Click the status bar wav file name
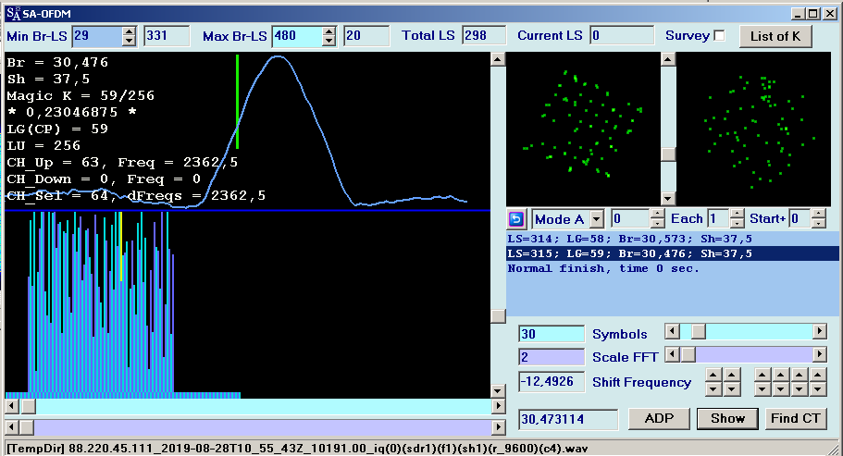The height and width of the screenshot is (456, 843). coord(328,449)
